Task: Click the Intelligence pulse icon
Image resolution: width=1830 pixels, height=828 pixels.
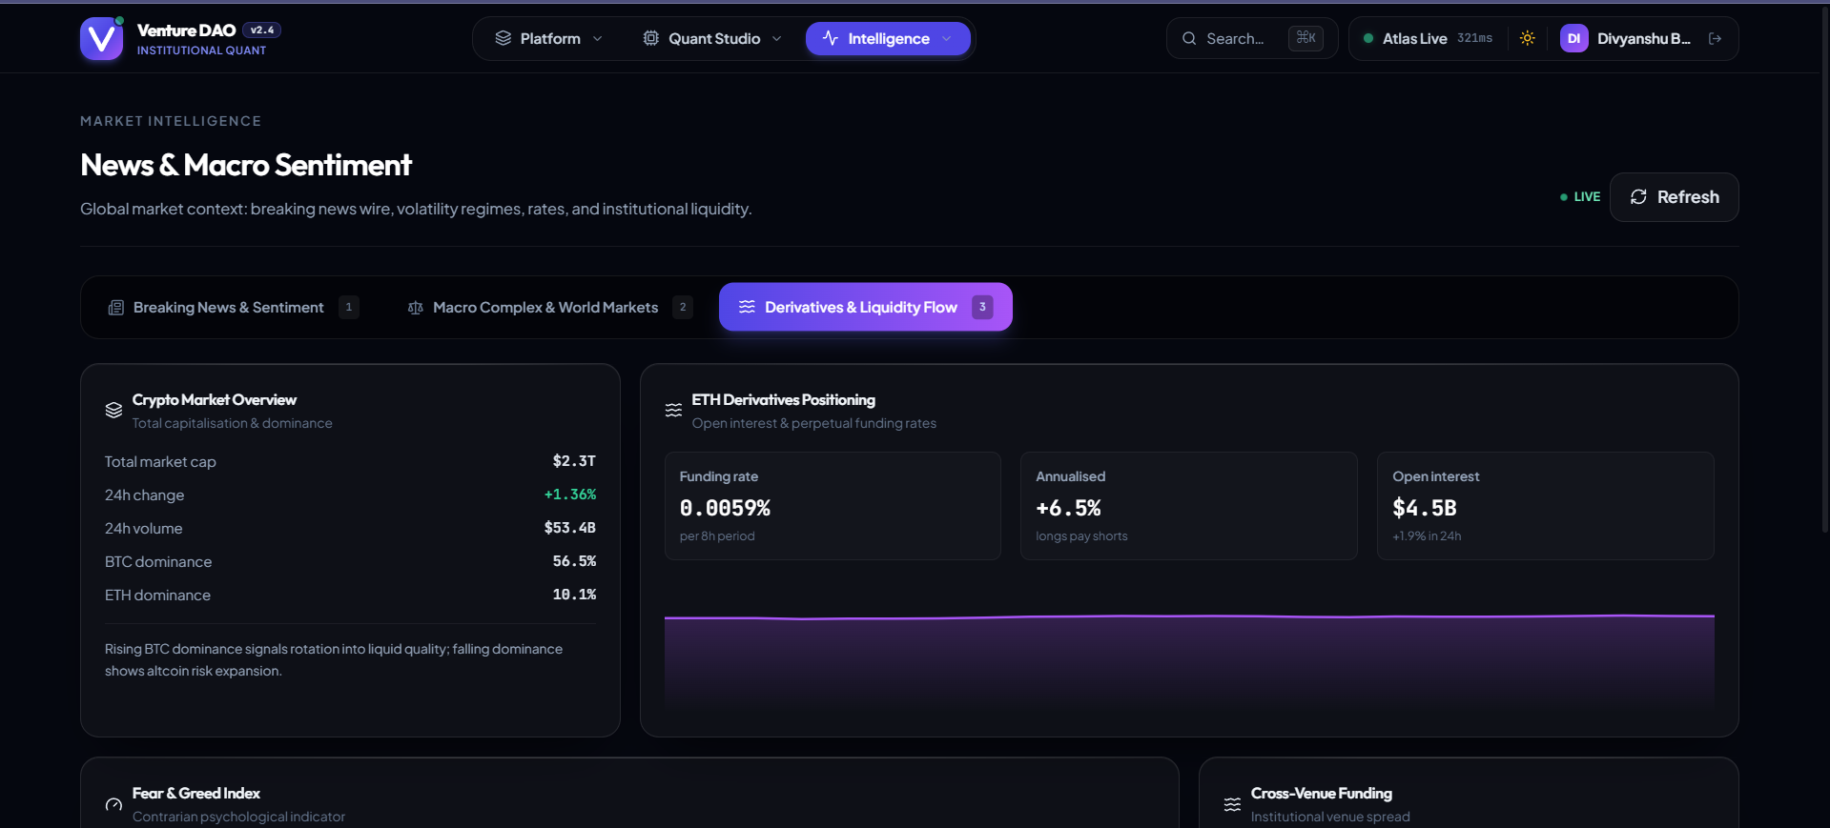Action: [x=831, y=38]
